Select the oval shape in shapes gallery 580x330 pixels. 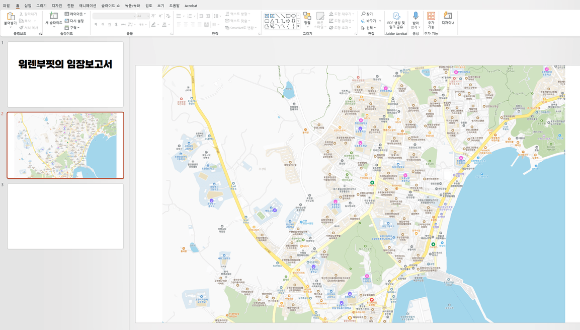pyautogui.click(x=294, y=16)
